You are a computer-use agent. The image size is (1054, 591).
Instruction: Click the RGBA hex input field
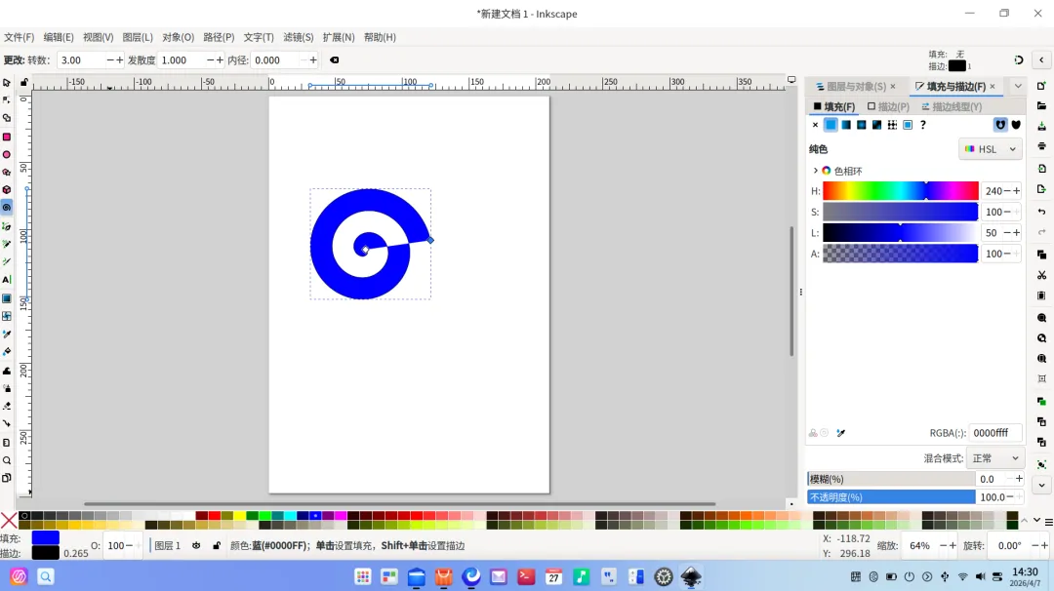(994, 433)
